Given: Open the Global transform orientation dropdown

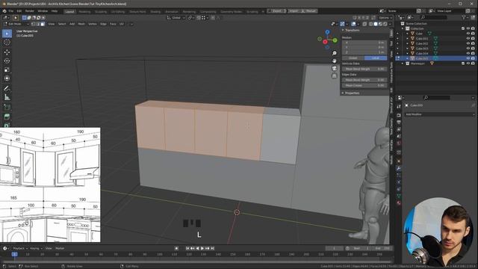Looking at the screenshot, I should point(176,18).
